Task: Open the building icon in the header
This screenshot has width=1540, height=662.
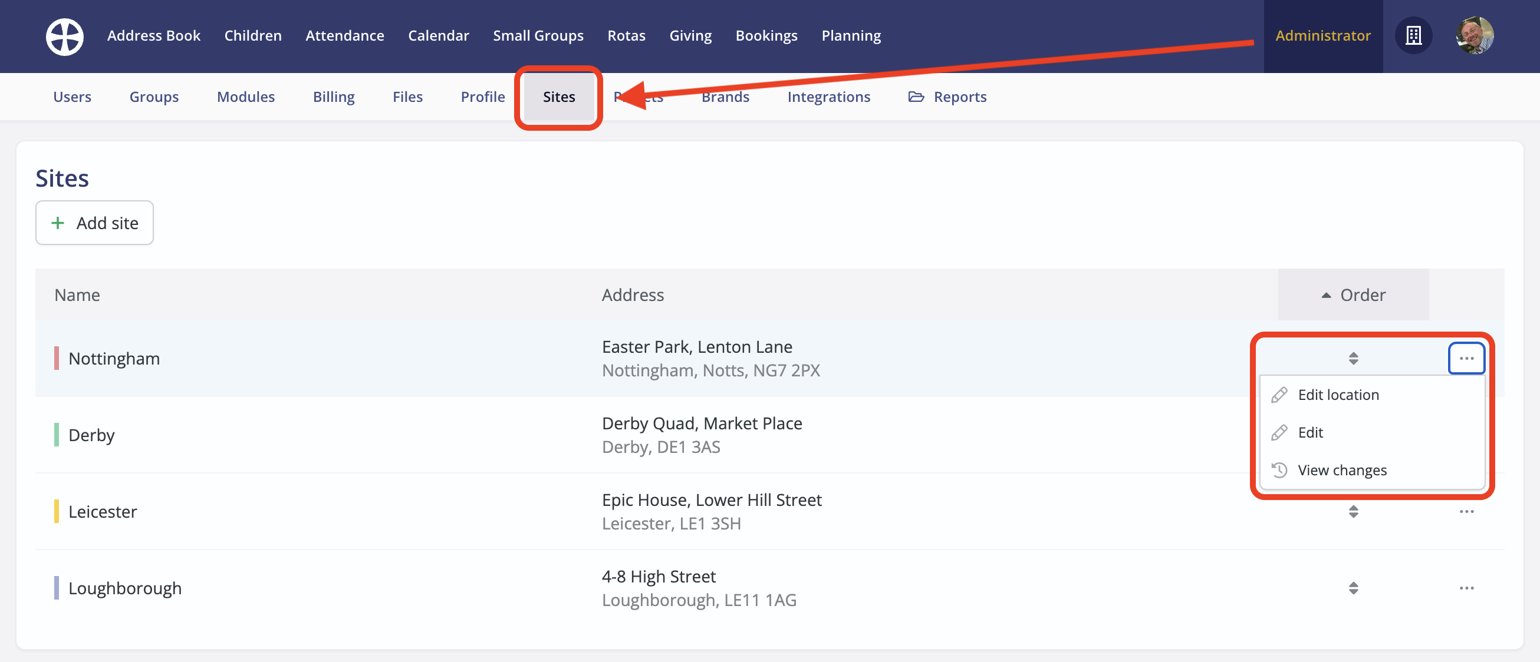Action: tap(1413, 36)
